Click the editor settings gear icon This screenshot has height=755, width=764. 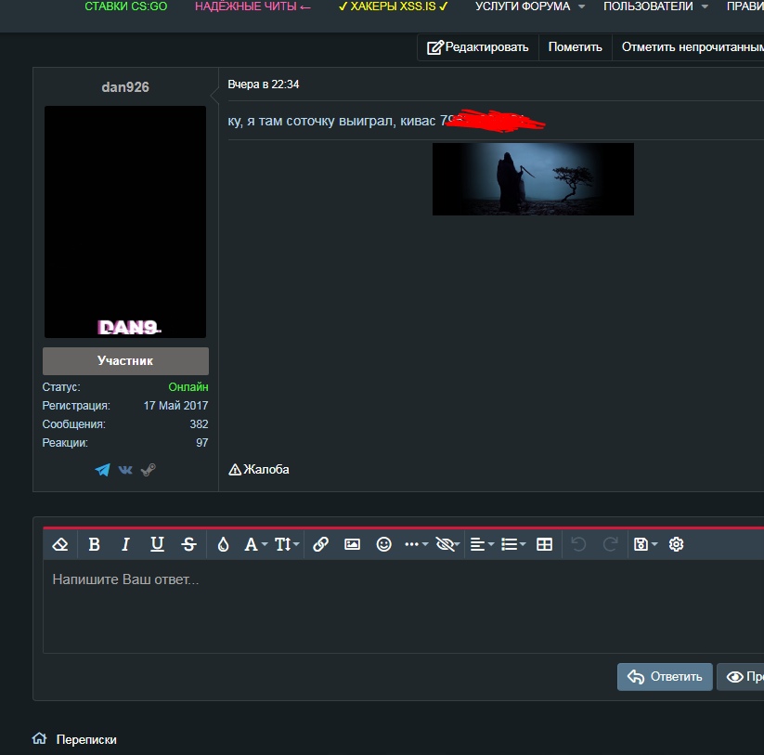pos(676,545)
